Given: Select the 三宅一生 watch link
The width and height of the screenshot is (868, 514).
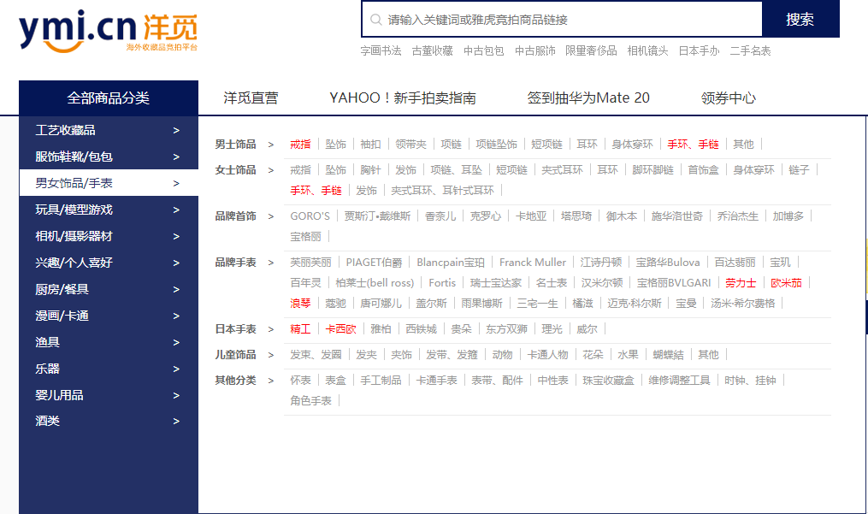Looking at the screenshot, I should click(x=538, y=304).
